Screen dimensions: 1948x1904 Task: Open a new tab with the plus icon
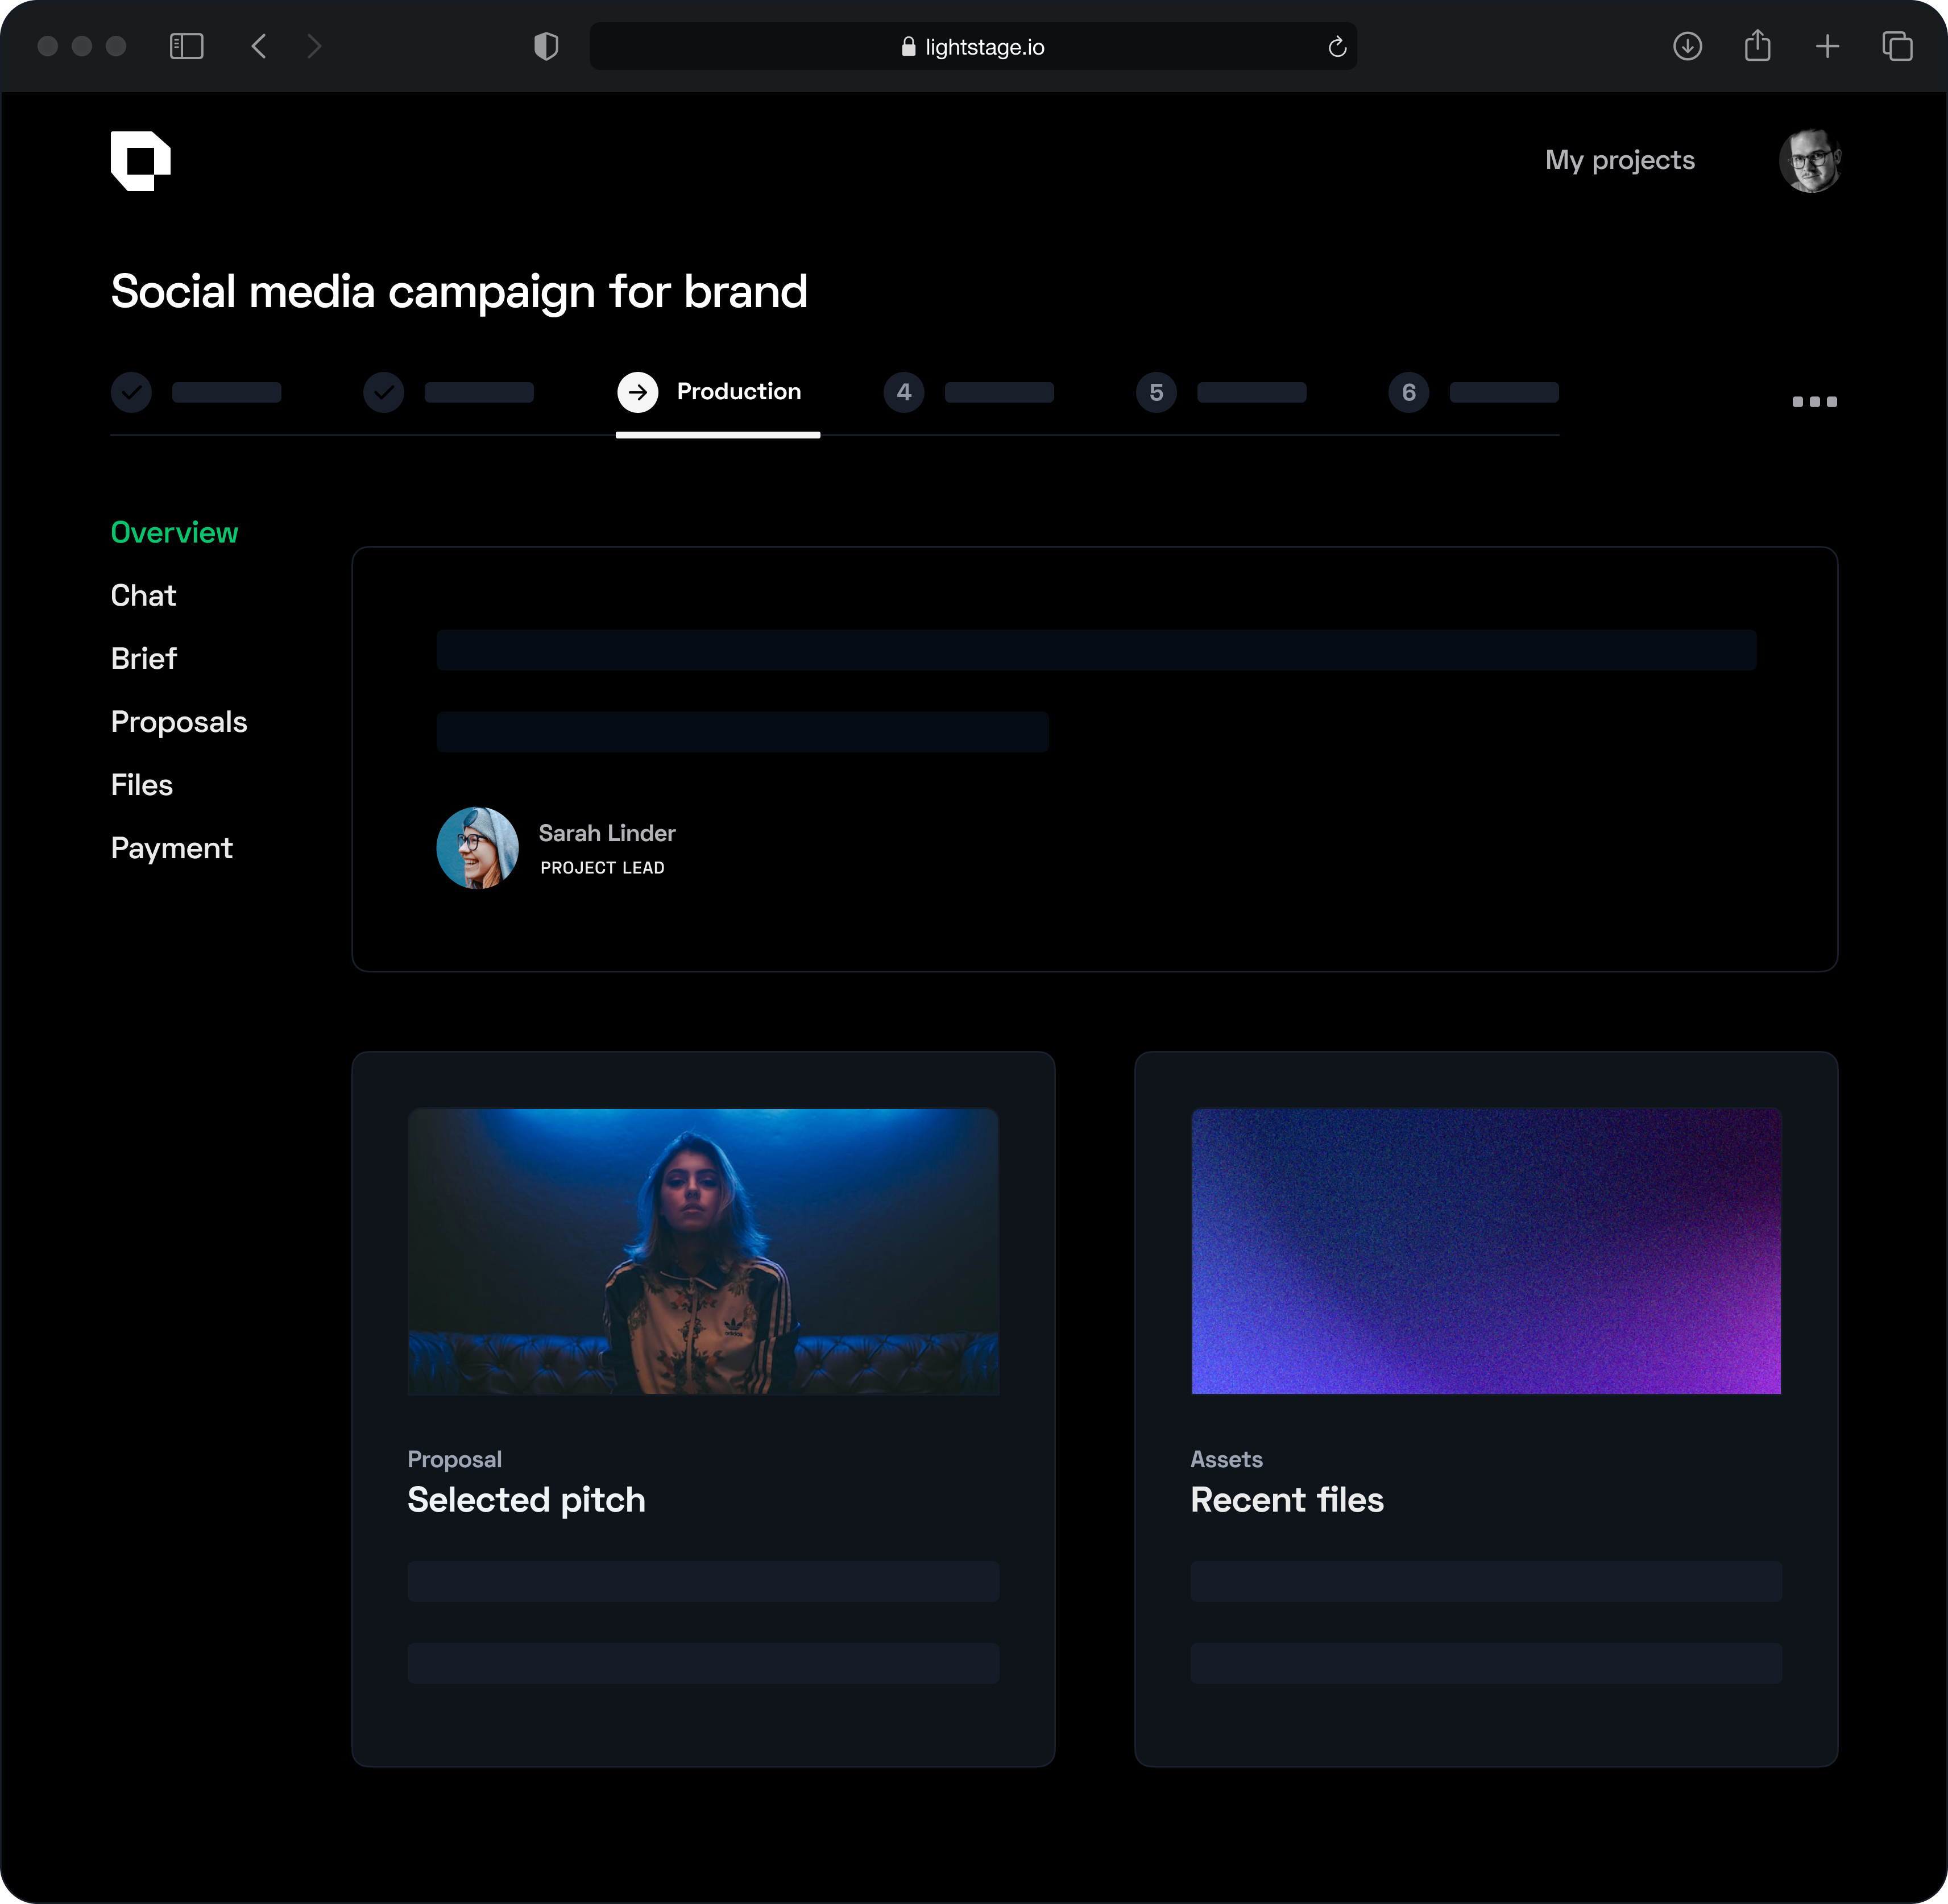[x=1827, y=46]
